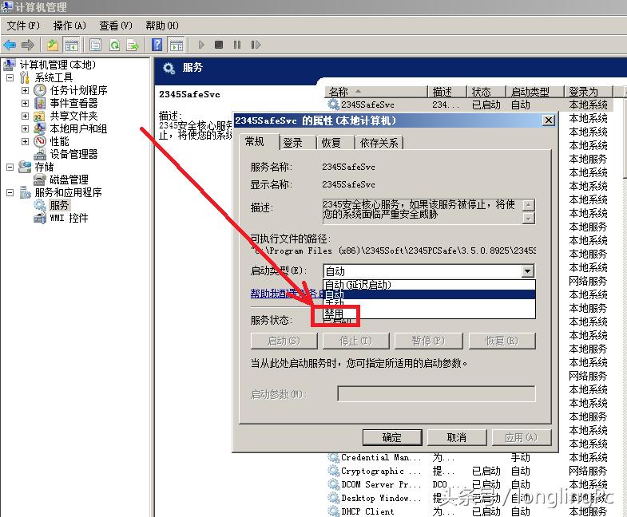The image size is (627, 517).
Task: Open the 查看(V) menu
Action: [x=116, y=26]
